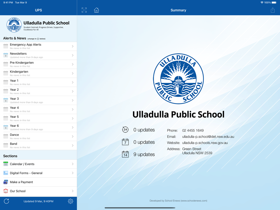Tap the 24-hour updates clock icon
The height and width of the screenshot is (210, 280).
point(125,130)
